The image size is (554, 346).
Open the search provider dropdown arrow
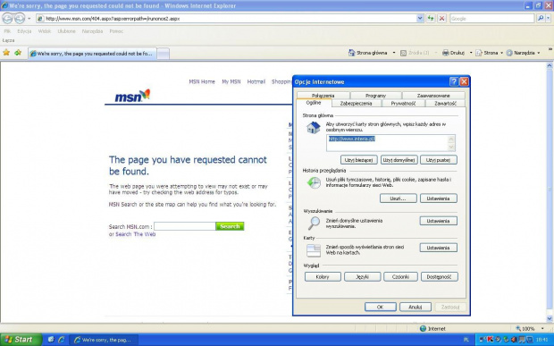click(548, 19)
